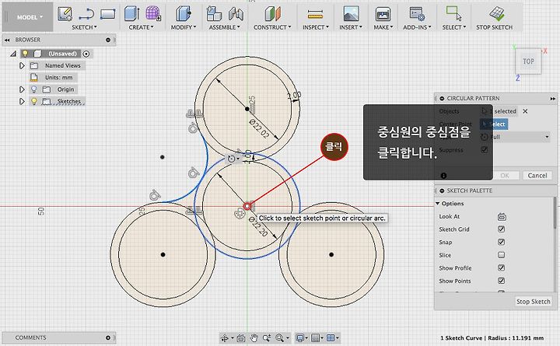Screen dimensions: 560x346
Task: Toggle the Show Profile checkbox
Action: click(x=502, y=267)
